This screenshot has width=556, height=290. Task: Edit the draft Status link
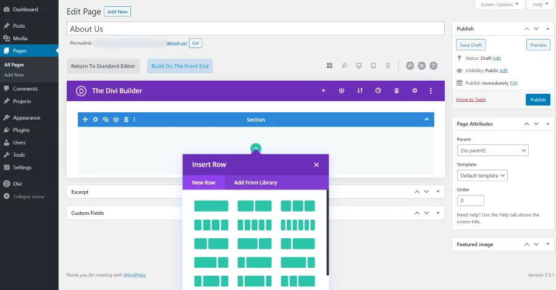[497, 58]
